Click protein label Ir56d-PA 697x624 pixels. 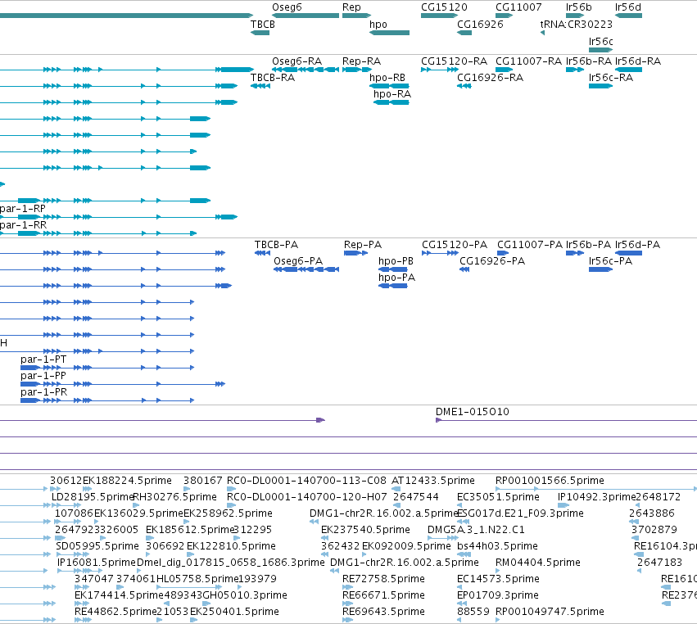(637, 245)
